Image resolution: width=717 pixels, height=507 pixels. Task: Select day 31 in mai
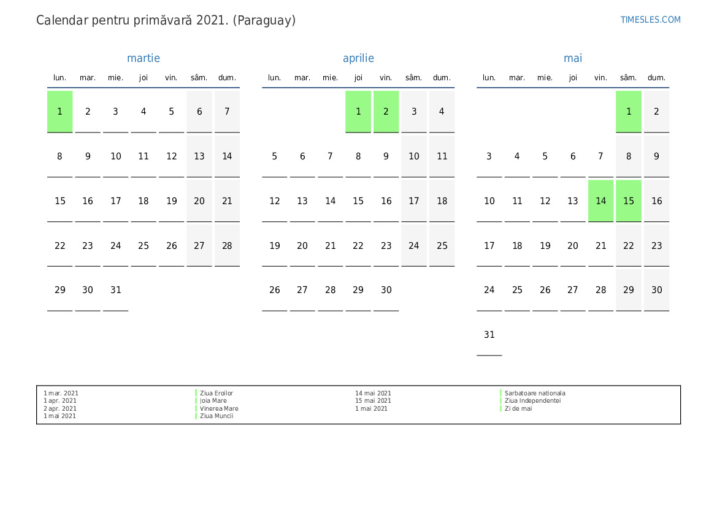[x=489, y=335]
